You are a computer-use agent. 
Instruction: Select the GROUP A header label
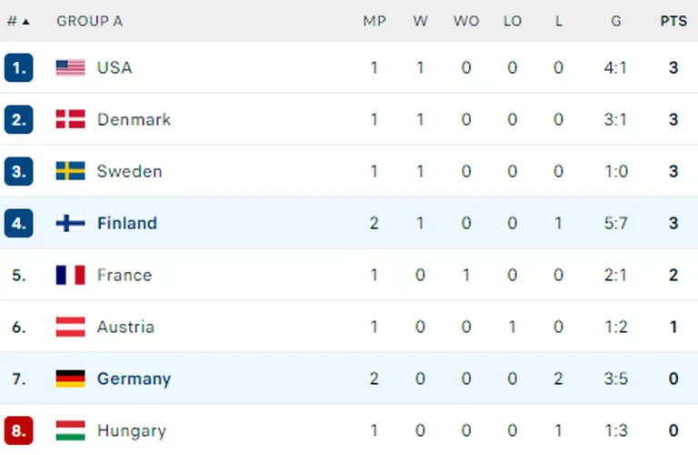pos(89,21)
